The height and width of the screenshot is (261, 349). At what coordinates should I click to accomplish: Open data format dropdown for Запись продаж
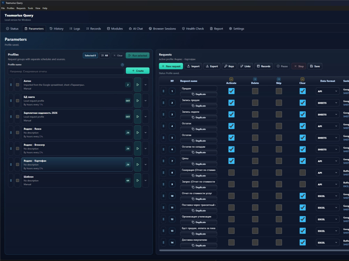(327, 103)
